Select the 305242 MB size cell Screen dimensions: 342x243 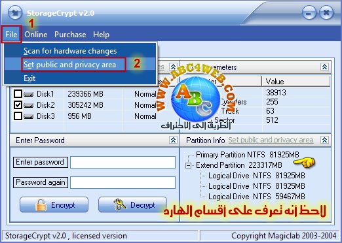tap(85, 105)
